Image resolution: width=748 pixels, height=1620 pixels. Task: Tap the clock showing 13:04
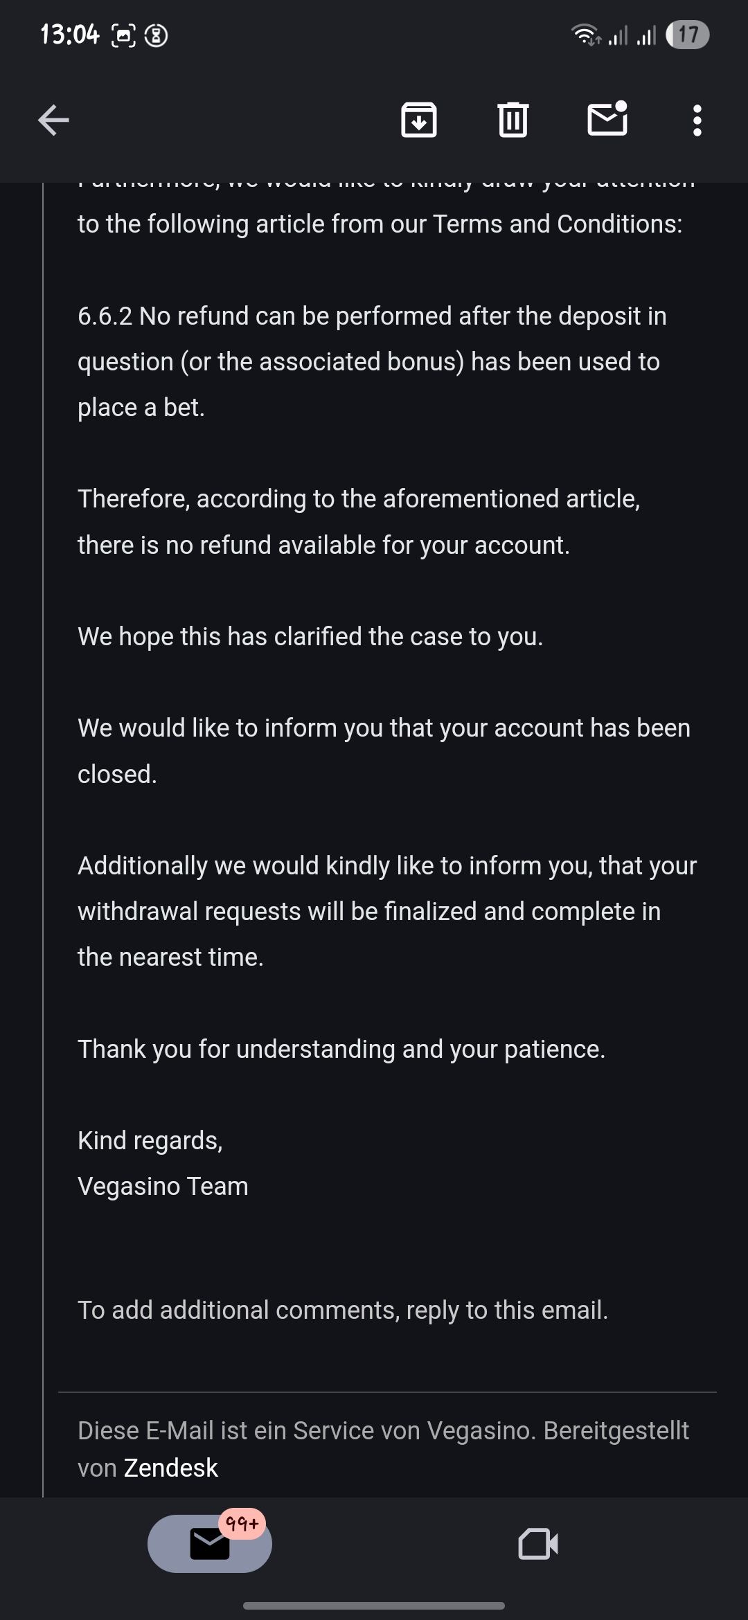[70, 35]
